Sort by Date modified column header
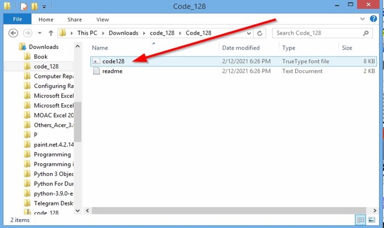This screenshot has width=384, height=228. [x=241, y=48]
